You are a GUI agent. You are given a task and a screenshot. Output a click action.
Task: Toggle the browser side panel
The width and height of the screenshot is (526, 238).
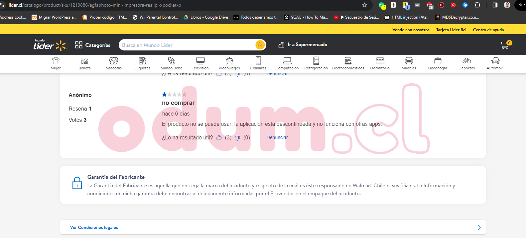495,5
